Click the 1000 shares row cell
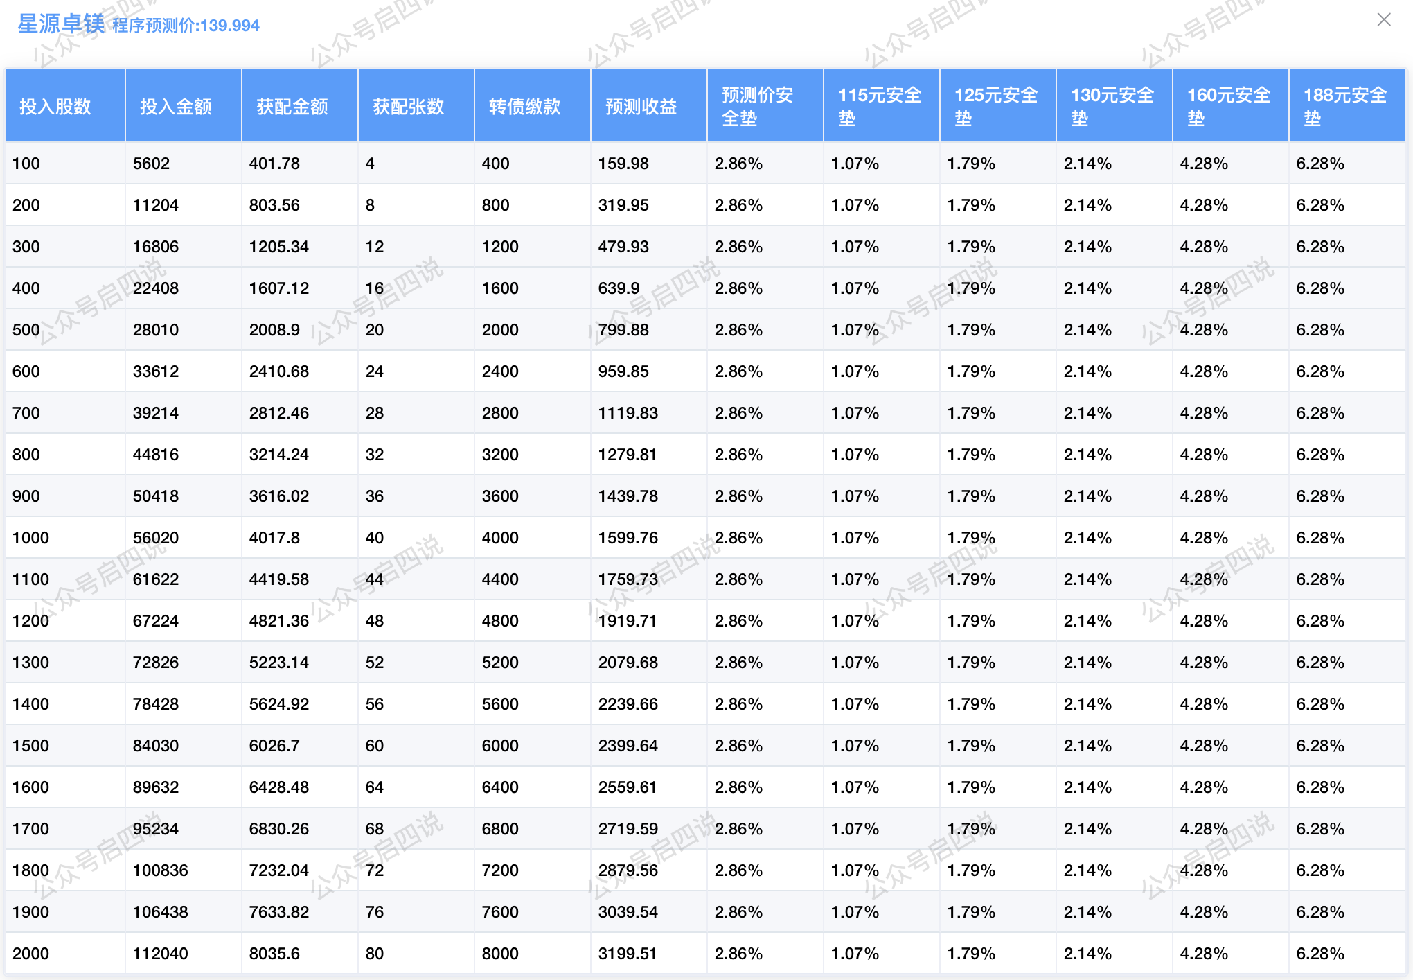The width and height of the screenshot is (1413, 980). [31, 538]
